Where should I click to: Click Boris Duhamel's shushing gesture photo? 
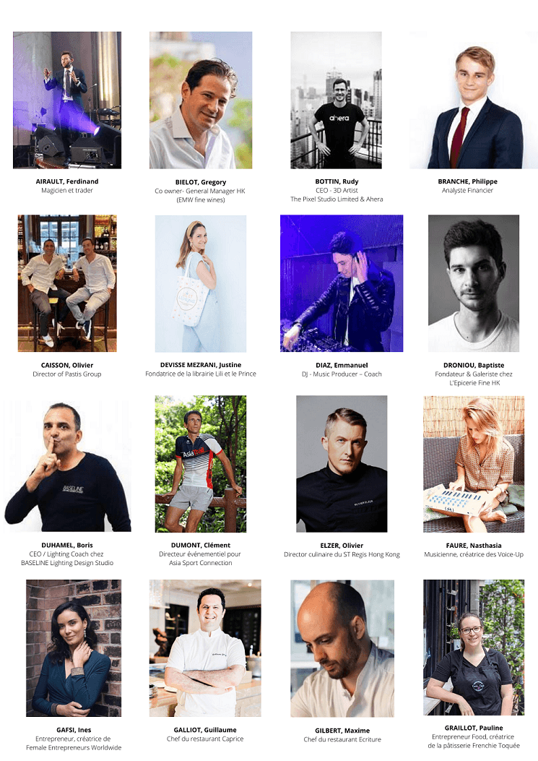point(67,464)
